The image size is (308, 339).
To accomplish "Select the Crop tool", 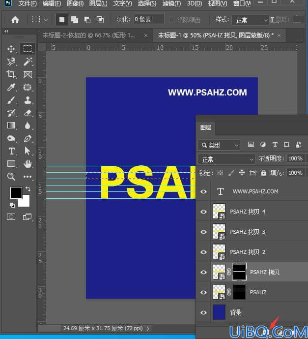I will coord(11,74).
